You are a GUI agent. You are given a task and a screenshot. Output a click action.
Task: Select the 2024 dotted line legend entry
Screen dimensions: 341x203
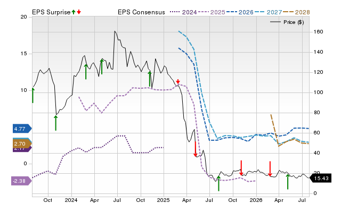[183, 12]
